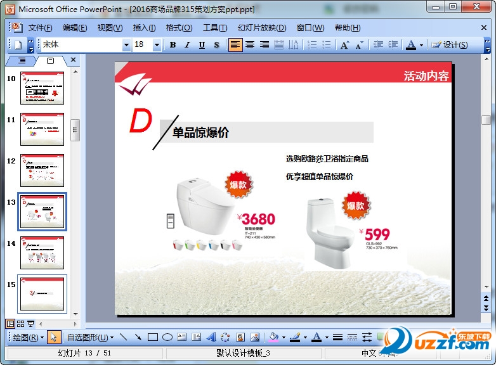Open the 视图(V) menu
The image size is (496, 365).
tap(110, 28)
